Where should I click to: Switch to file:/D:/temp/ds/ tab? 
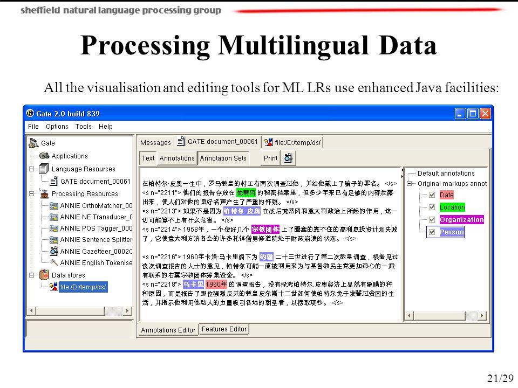[x=293, y=142]
